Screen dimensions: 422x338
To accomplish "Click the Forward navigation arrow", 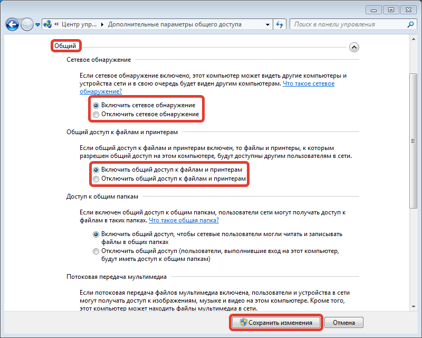I will pyautogui.click(x=27, y=25).
